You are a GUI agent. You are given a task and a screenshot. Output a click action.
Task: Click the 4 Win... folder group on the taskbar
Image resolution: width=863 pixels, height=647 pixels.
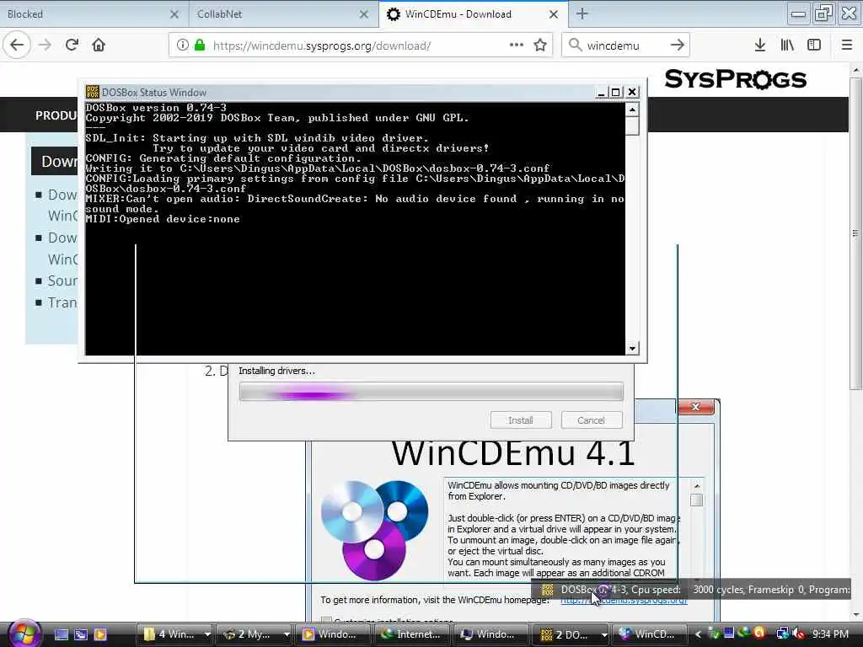tap(169, 634)
